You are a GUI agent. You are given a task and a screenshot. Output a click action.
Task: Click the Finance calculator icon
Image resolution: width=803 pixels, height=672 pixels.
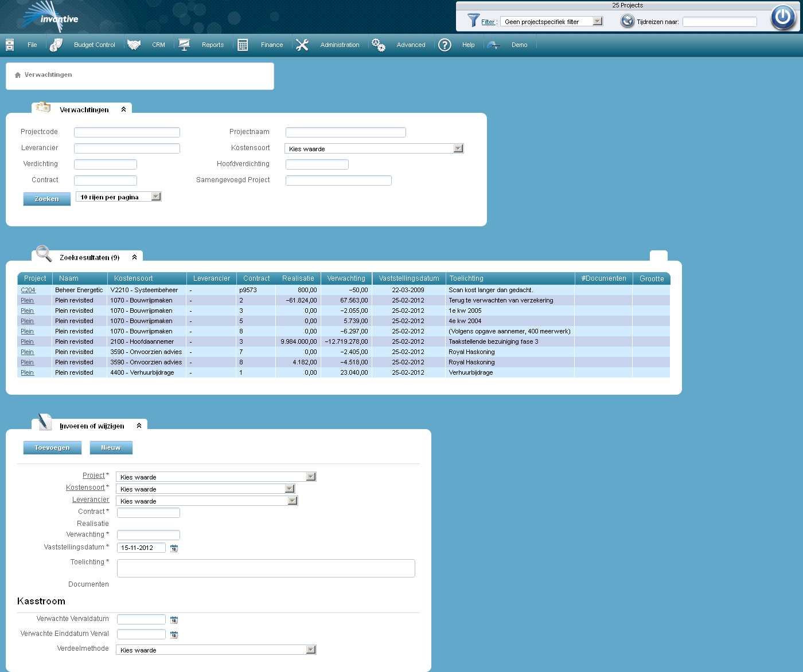coord(243,45)
